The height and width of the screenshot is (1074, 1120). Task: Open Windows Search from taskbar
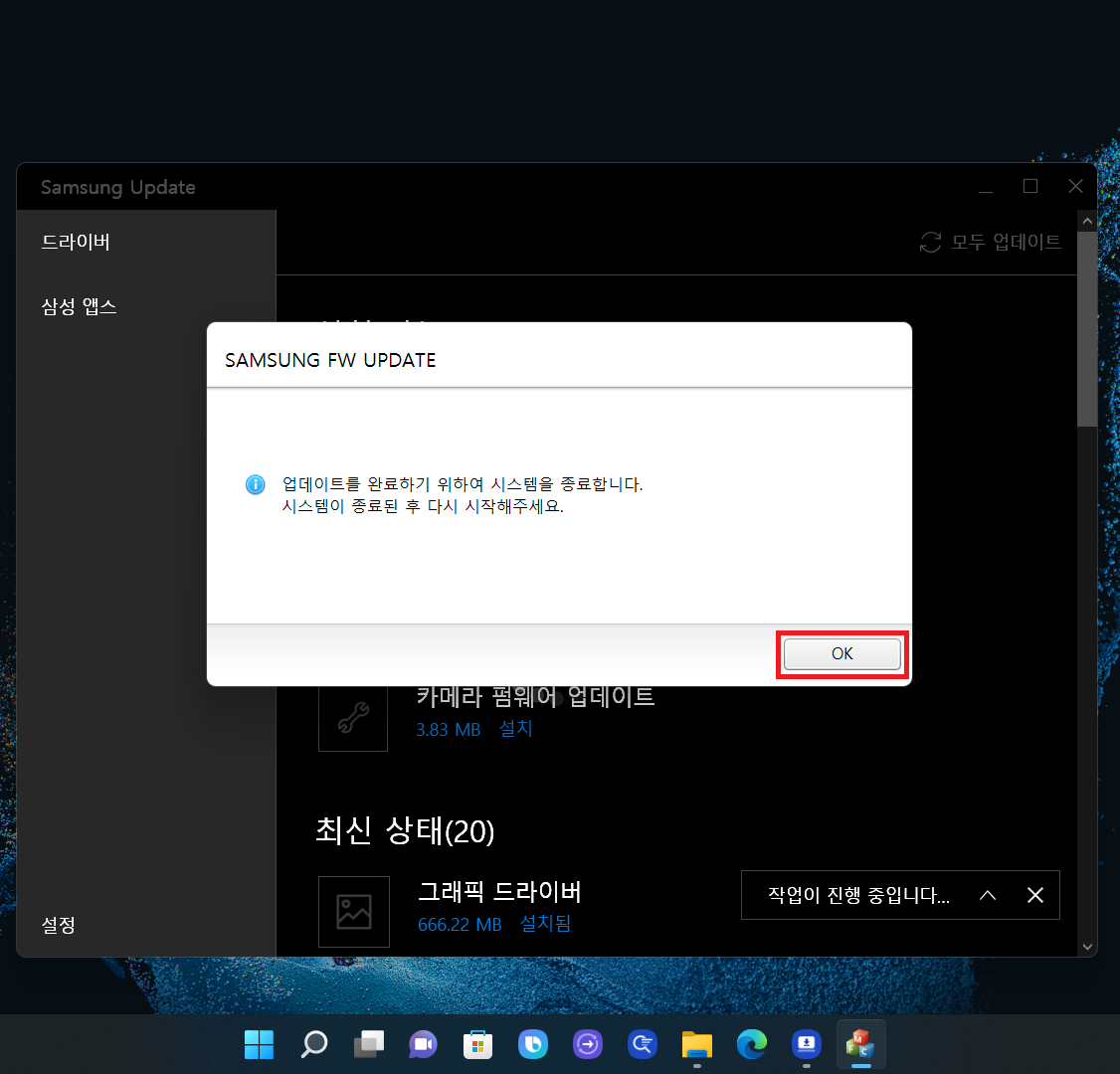click(313, 1045)
